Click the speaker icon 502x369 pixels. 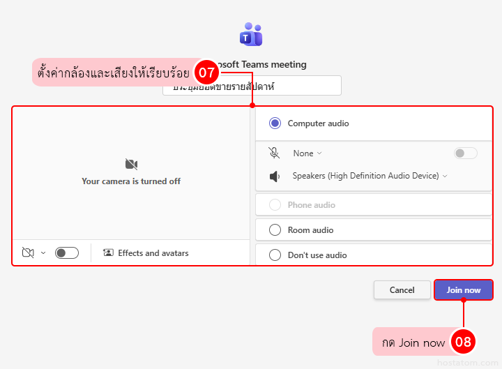click(x=275, y=176)
